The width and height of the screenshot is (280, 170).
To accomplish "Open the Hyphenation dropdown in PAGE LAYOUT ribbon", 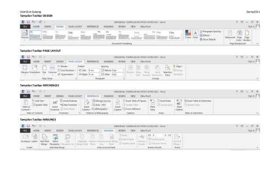I will tap(66, 74).
